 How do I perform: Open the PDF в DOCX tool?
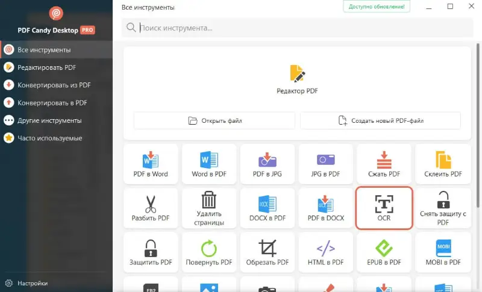click(325, 208)
